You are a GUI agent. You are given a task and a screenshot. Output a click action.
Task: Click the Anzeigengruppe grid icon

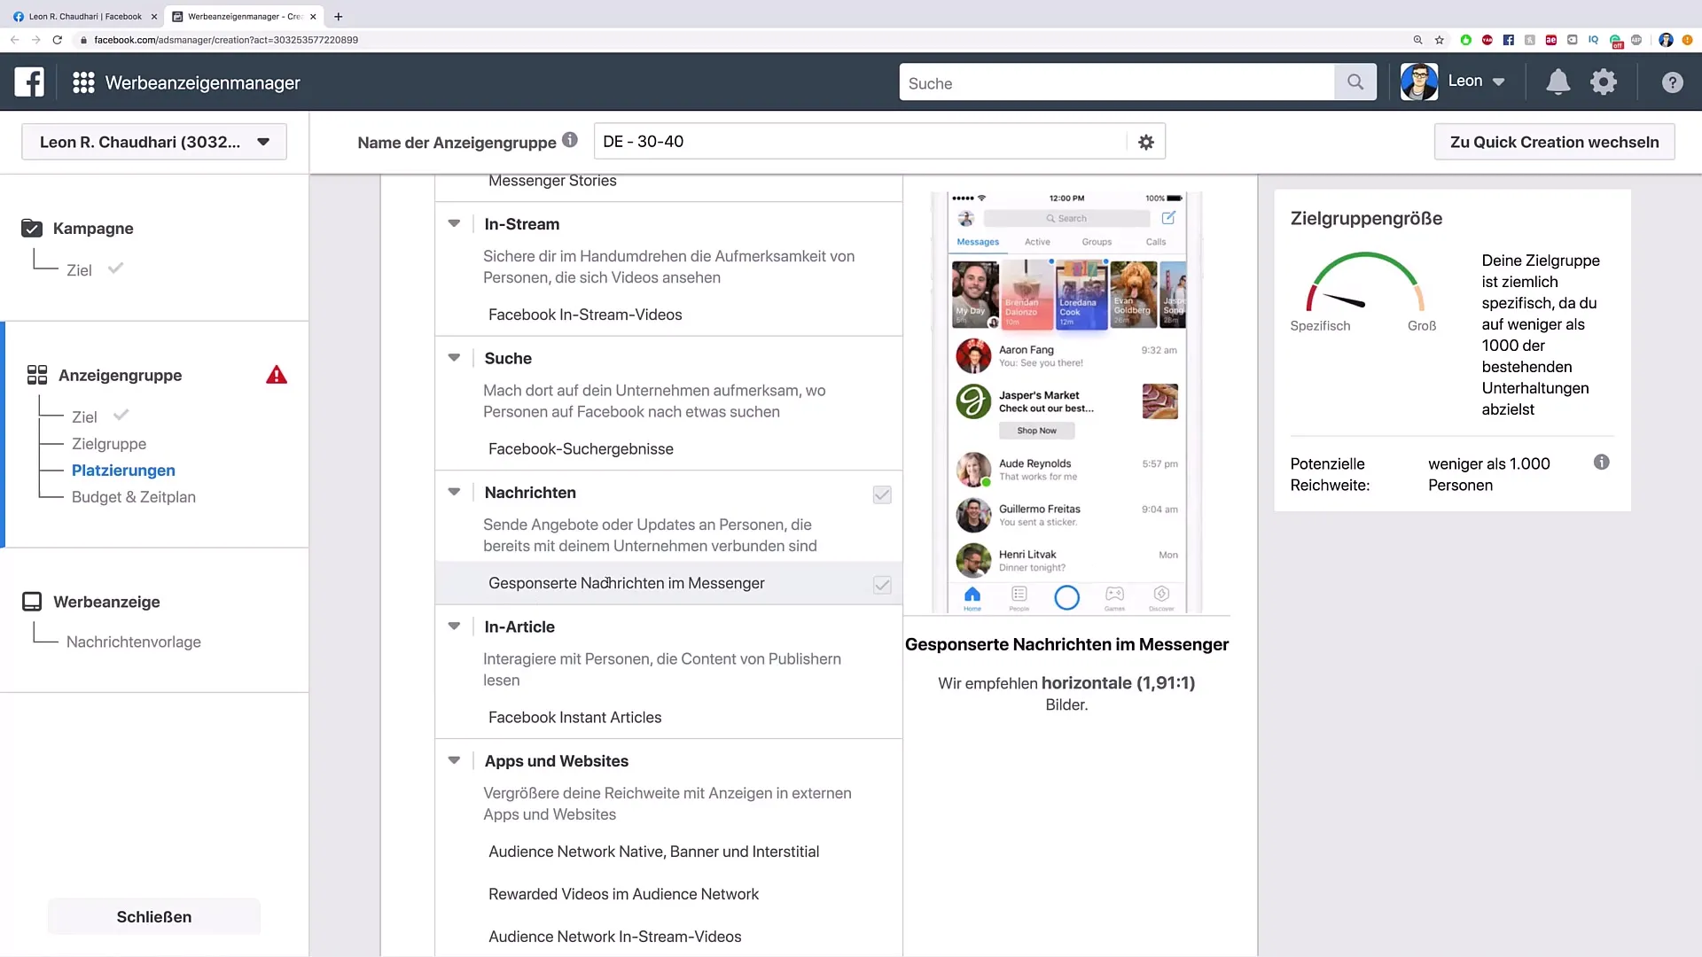click(37, 375)
